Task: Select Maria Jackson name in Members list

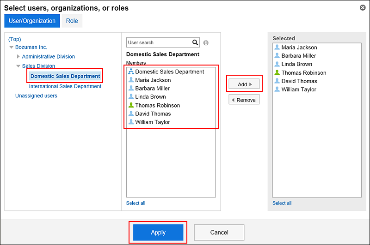Action: [153, 80]
